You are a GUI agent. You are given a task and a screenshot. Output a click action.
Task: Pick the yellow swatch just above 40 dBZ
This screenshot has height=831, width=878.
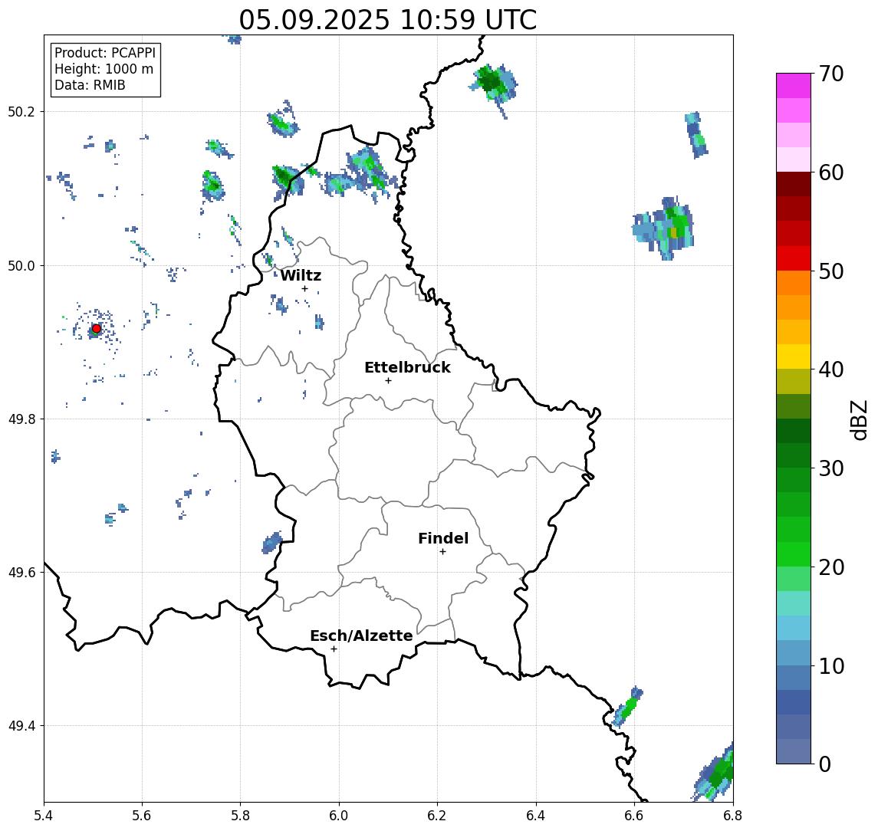click(794, 356)
